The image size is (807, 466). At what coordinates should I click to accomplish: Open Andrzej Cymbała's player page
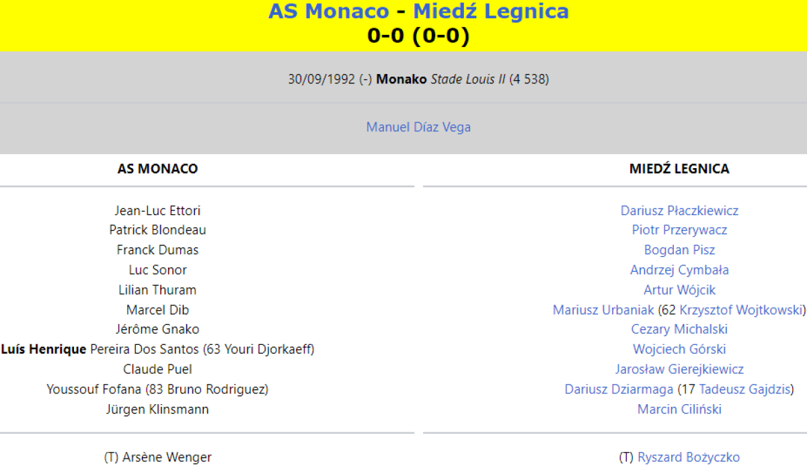pyautogui.click(x=679, y=270)
